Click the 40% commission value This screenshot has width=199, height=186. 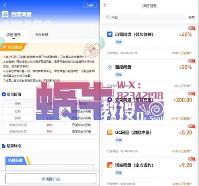tap(185, 35)
